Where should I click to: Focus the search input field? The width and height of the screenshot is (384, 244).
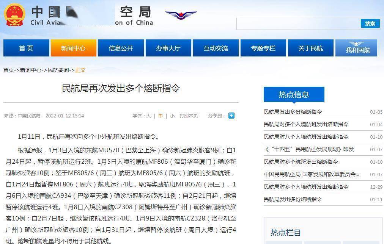click(298, 24)
